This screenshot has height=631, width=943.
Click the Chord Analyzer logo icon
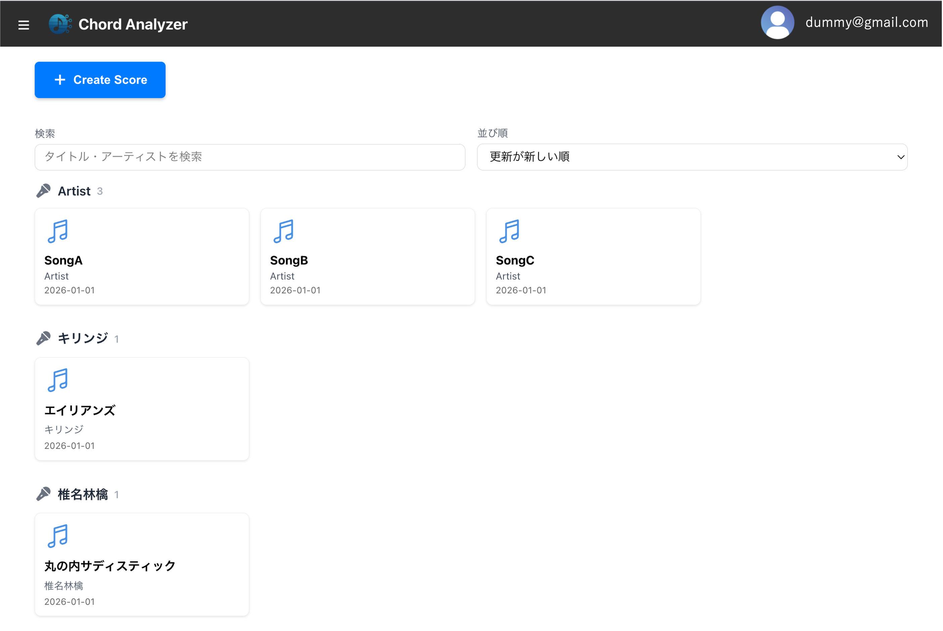tap(59, 24)
